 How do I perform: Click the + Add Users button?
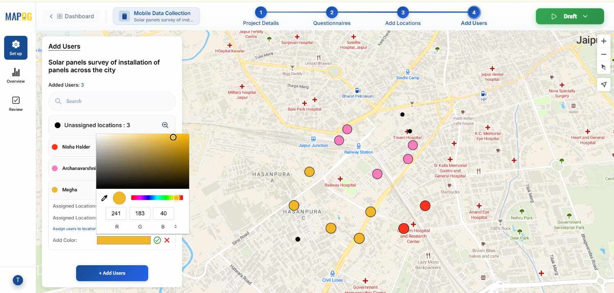[112, 273]
